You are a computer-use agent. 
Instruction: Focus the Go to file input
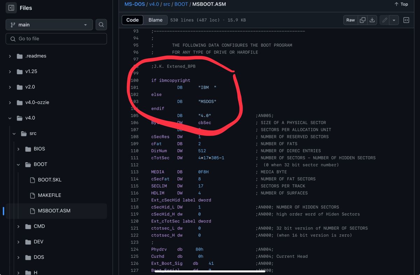[x=56, y=39]
